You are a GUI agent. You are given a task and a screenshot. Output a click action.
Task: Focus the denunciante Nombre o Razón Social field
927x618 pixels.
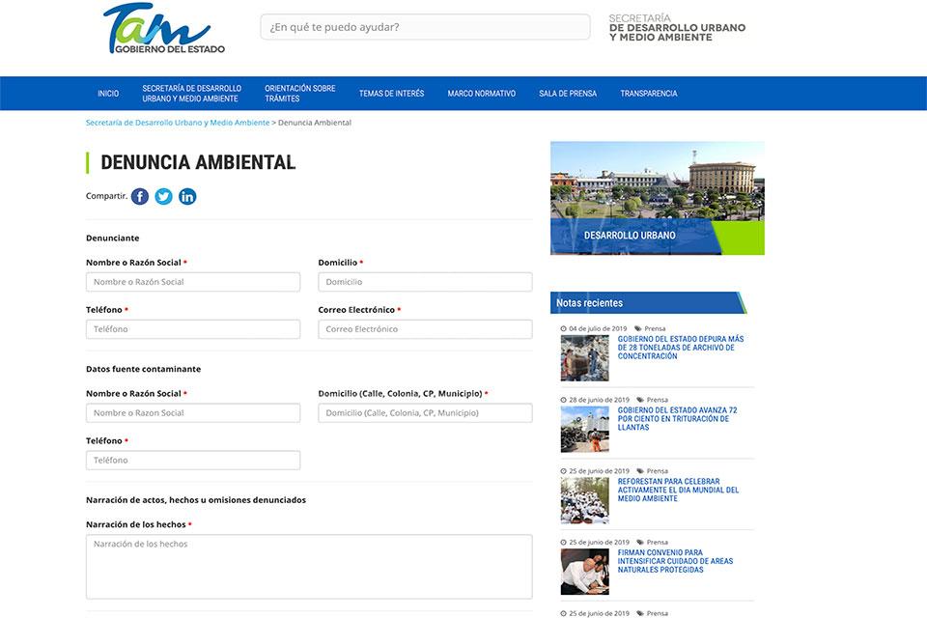pos(193,282)
